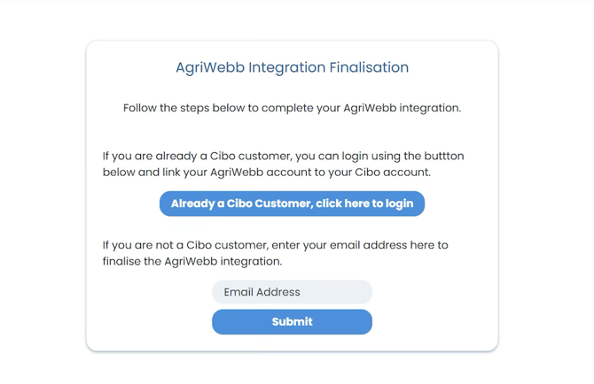This screenshot has width=594, height=384.
Task: Click the phrase "you can login using the"
Action: [343, 156]
